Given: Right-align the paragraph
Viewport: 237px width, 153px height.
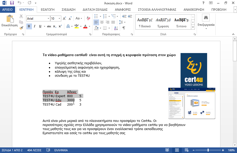Looking at the screenshot, I should [108, 22].
